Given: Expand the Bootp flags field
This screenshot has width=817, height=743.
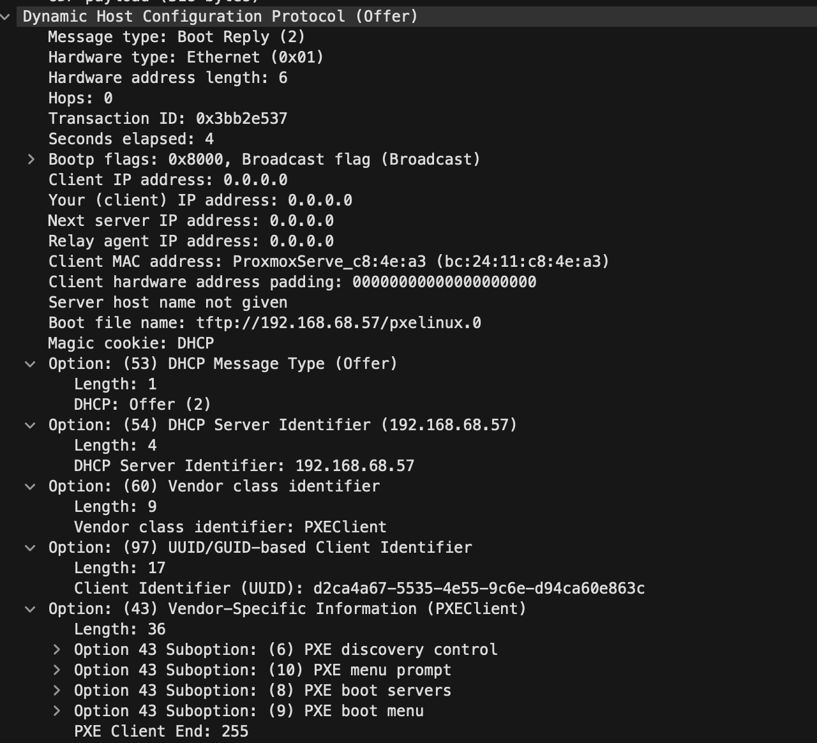Looking at the screenshot, I should 31,160.
